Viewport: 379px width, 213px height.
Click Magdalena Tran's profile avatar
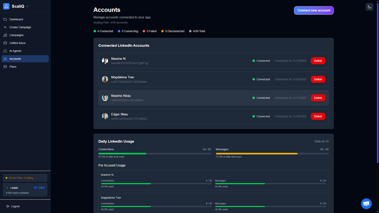(105, 79)
